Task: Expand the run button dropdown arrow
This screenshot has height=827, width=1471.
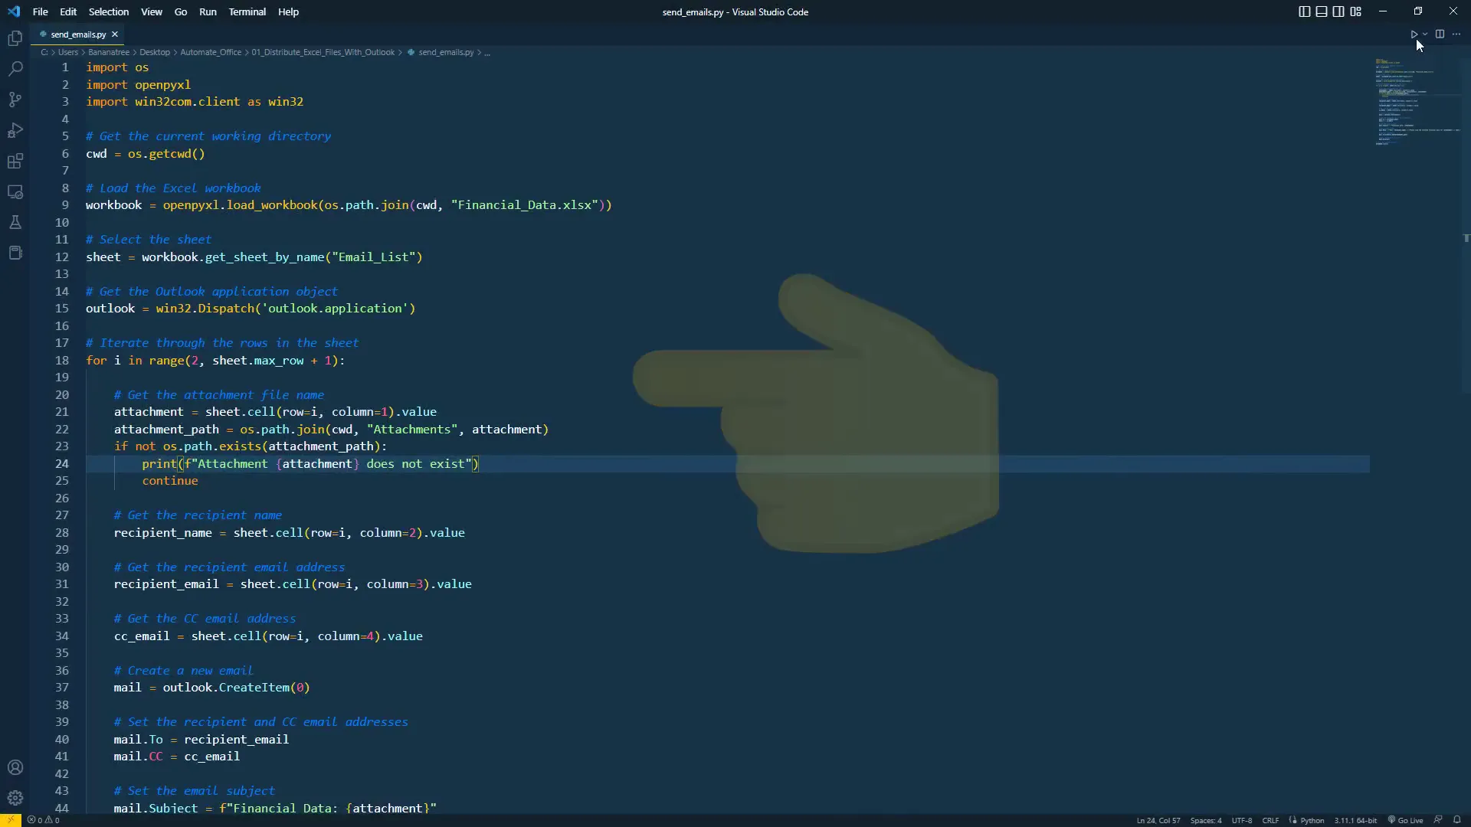Action: point(1425,34)
